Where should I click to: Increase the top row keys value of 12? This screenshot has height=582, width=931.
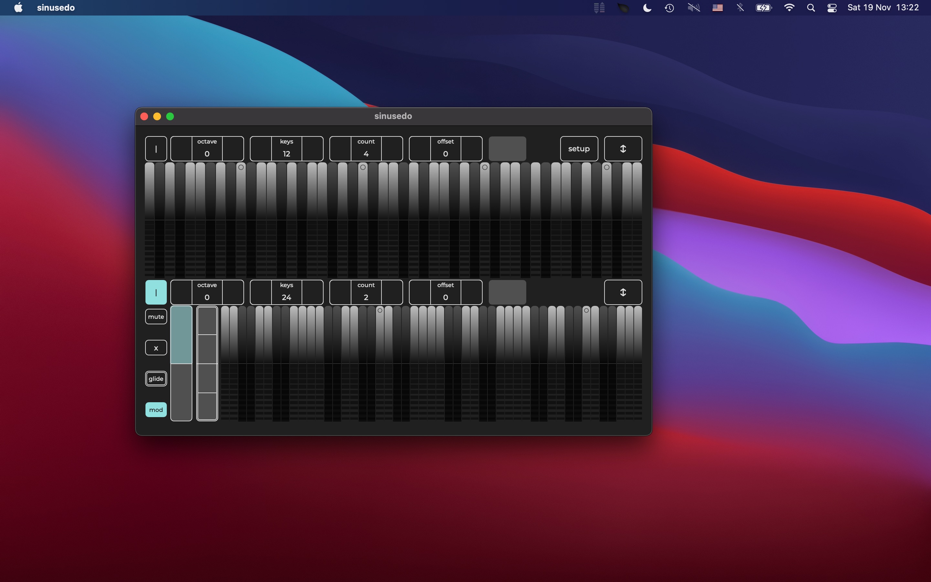pyautogui.click(x=312, y=149)
